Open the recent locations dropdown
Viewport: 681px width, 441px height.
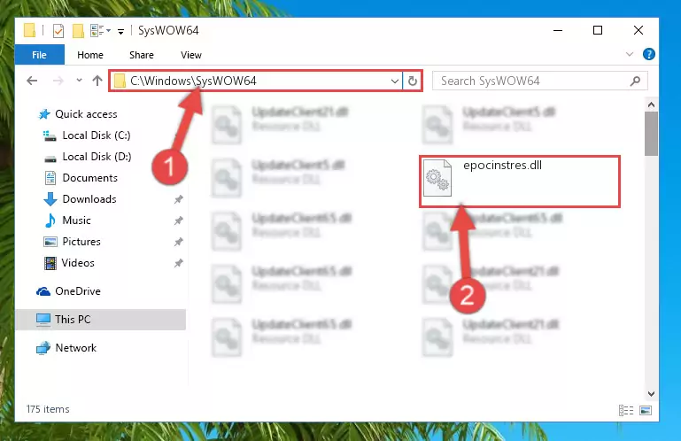tap(79, 81)
